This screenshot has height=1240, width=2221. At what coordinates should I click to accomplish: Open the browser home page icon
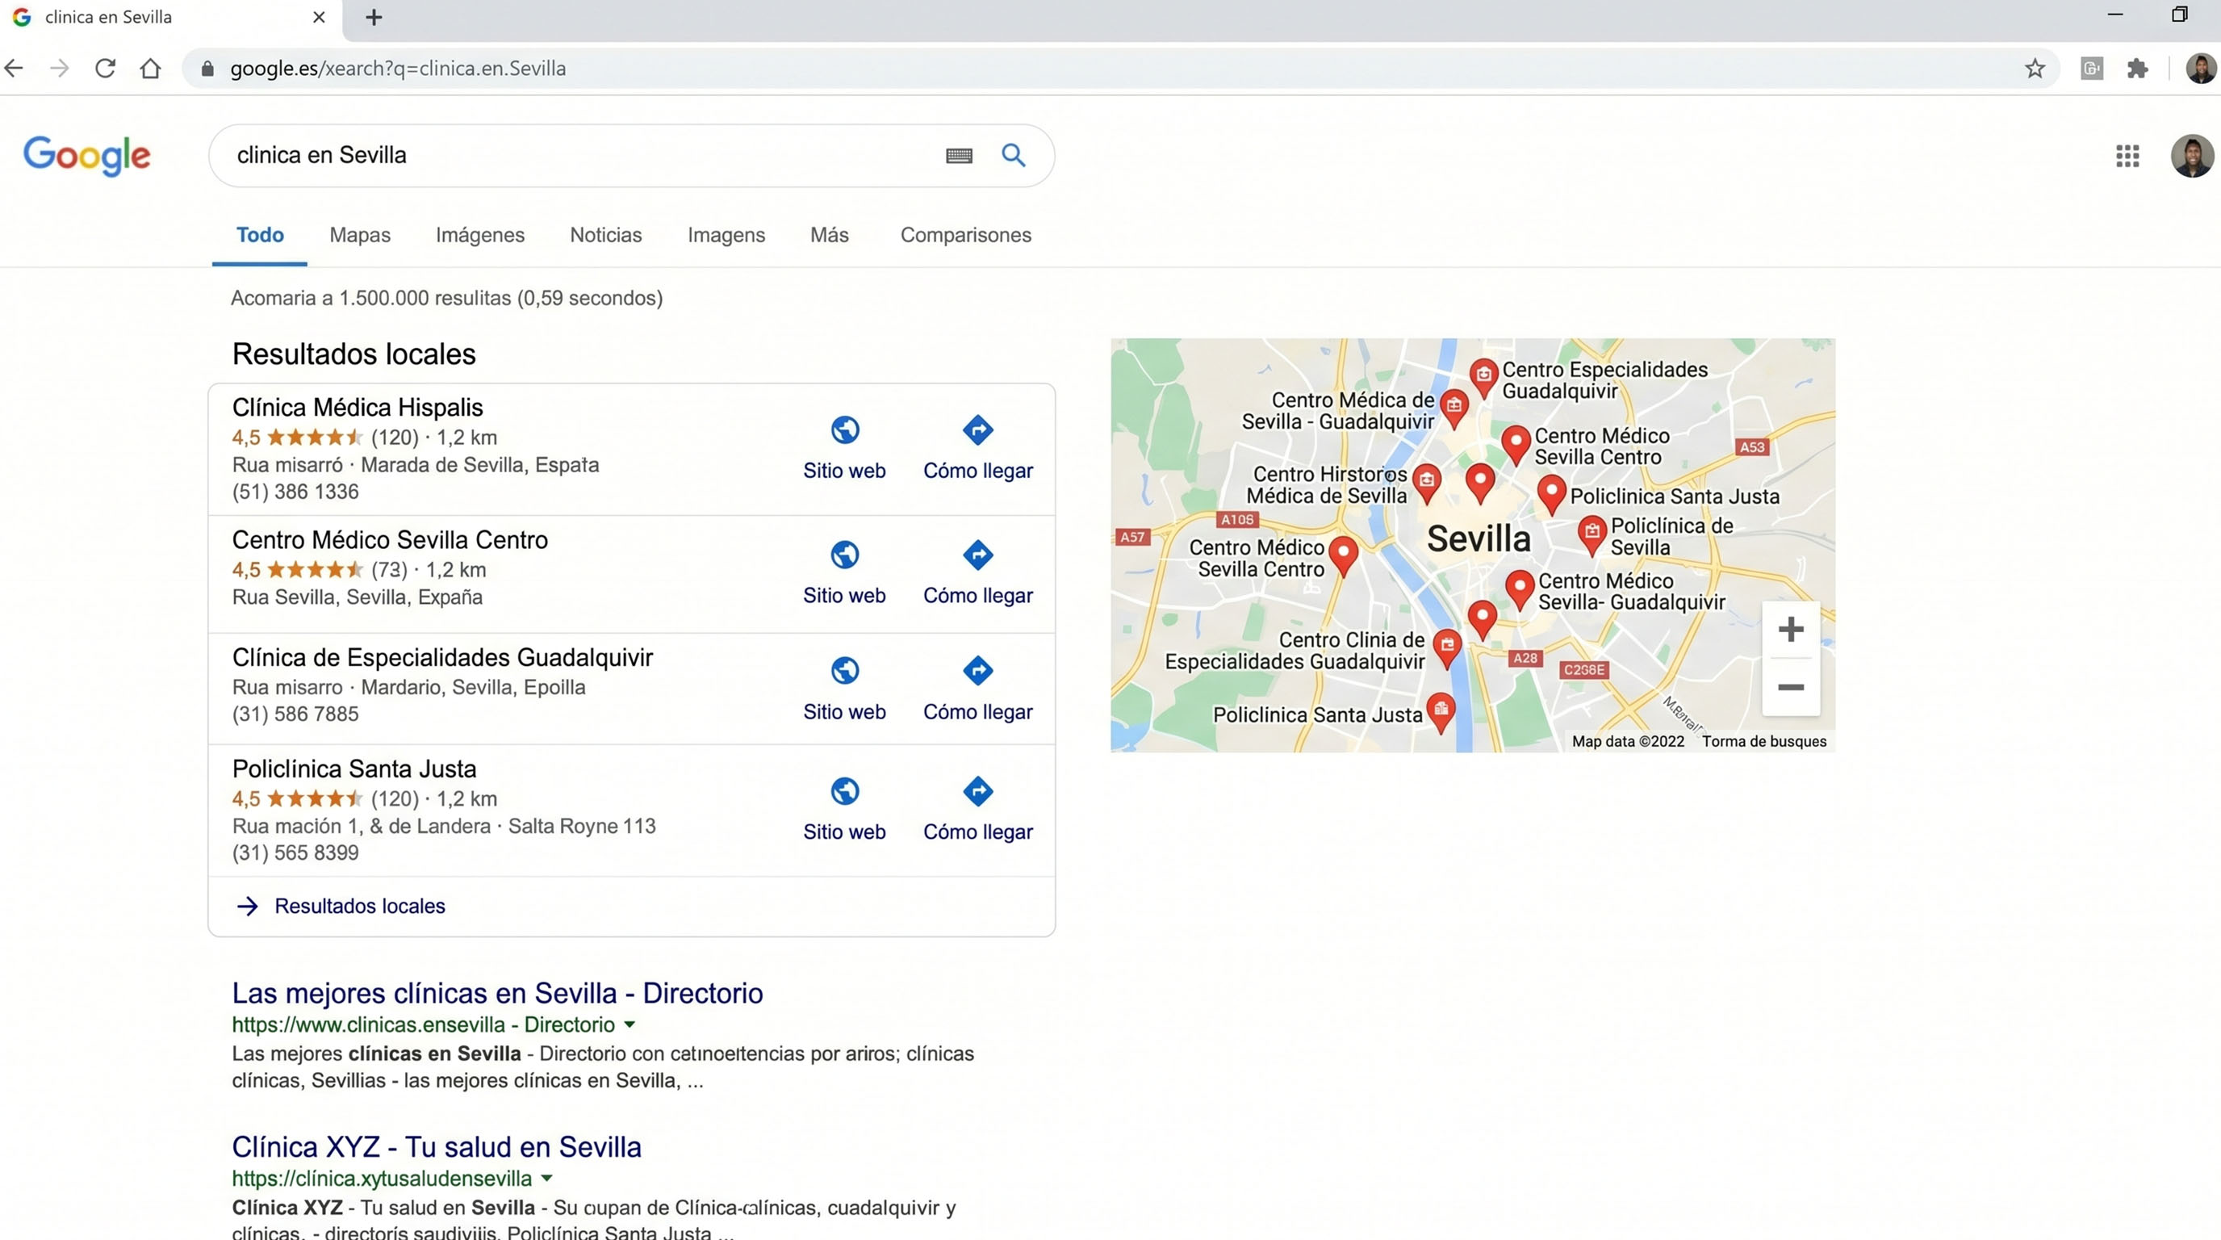151,68
